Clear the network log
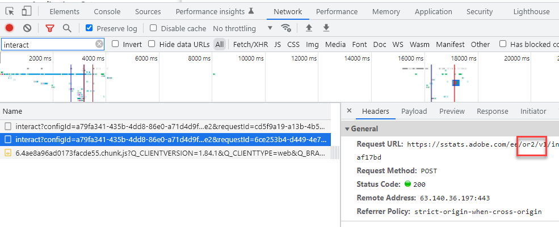The height and width of the screenshot is (227, 559). (x=27, y=28)
